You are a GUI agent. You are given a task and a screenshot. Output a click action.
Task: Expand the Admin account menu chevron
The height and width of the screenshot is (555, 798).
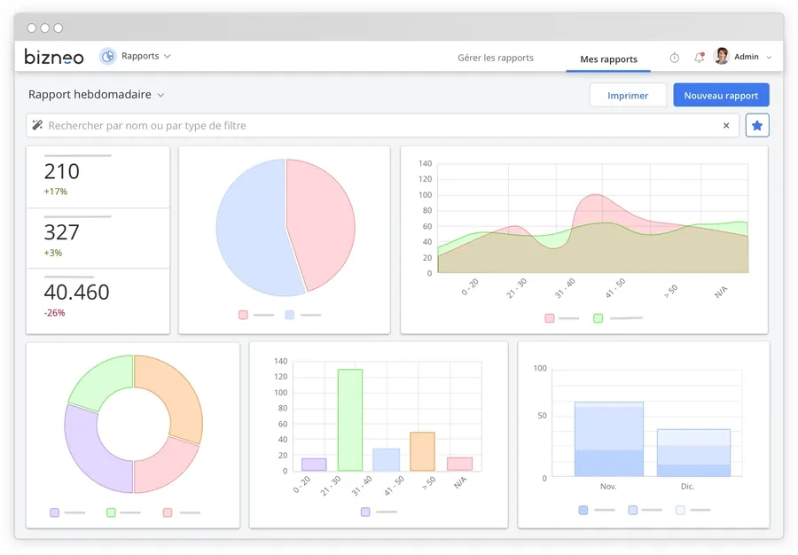769,58
